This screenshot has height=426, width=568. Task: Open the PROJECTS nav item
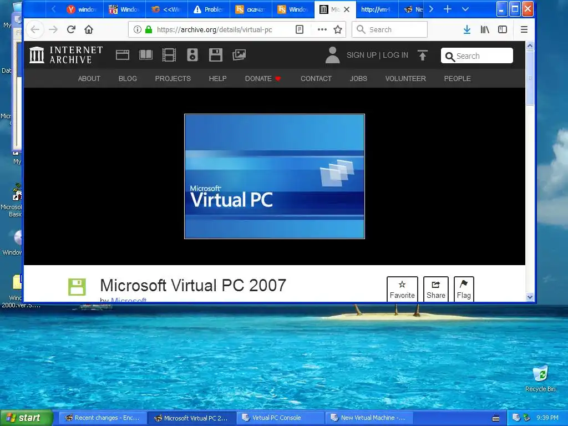(173, 79)
